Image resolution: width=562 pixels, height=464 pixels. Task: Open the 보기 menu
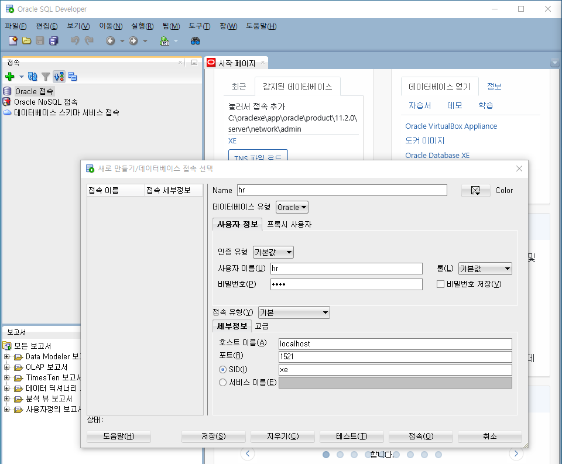point(78,26)
